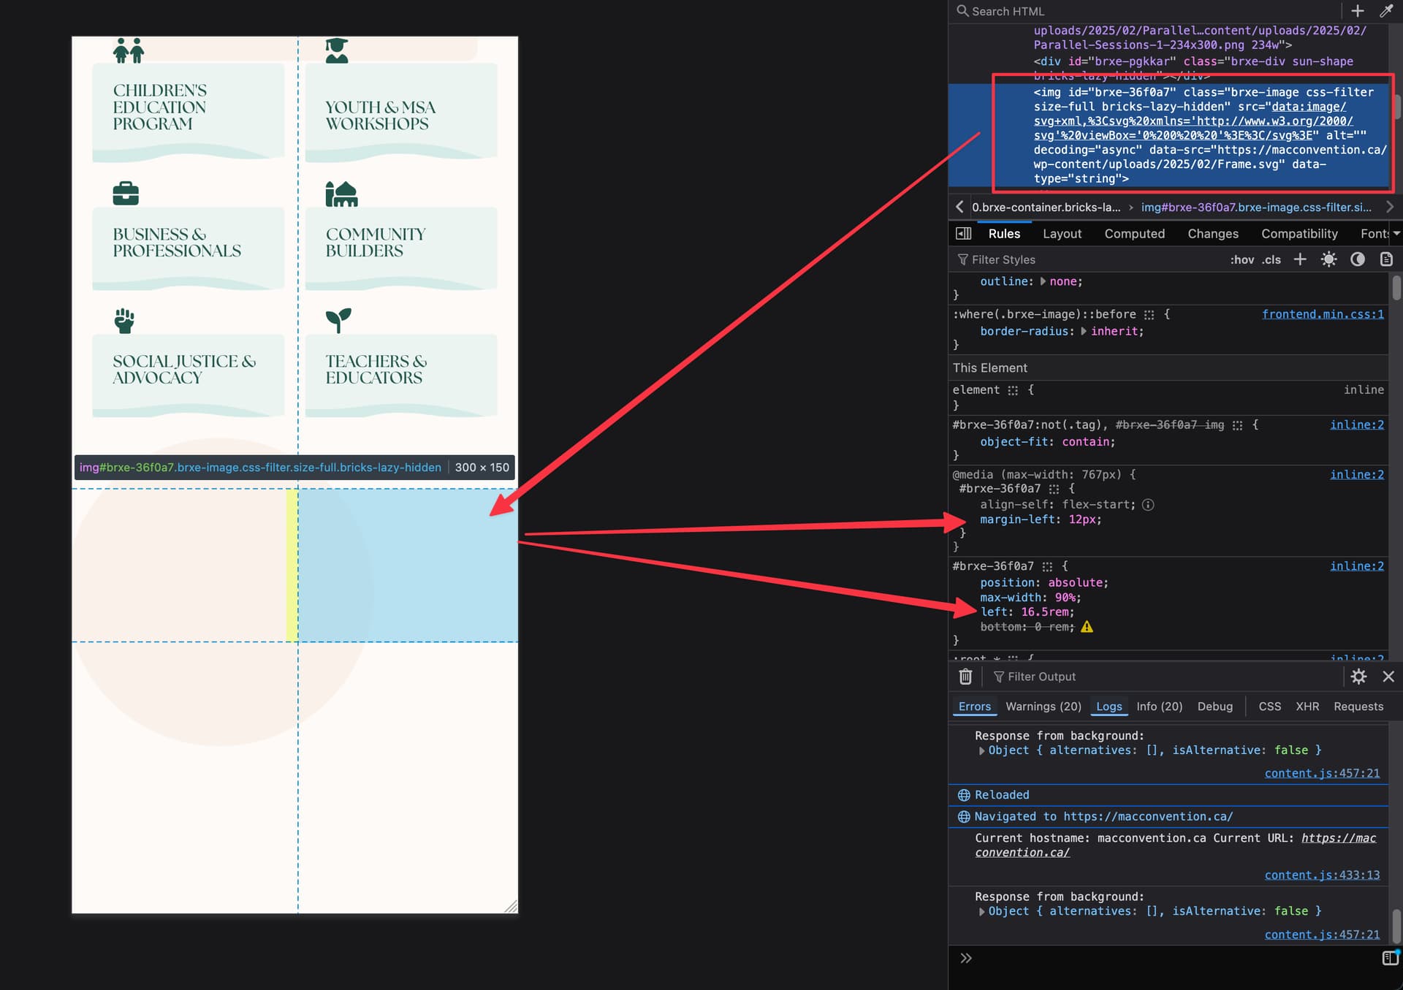Image resolution: width=1403 pixels, height=990 pixels.
Task: Click the Filter Styles input field
Action: 1089,259
